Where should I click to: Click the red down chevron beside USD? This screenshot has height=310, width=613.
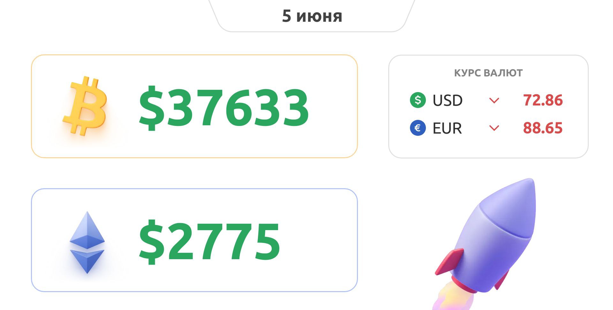494,101
